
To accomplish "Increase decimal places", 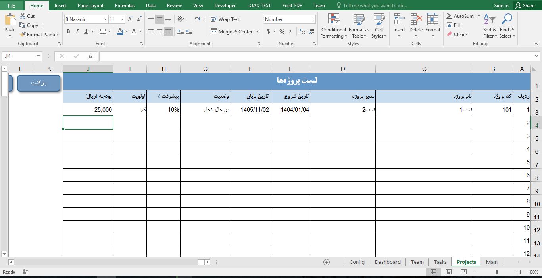I will tap(302, 31).
